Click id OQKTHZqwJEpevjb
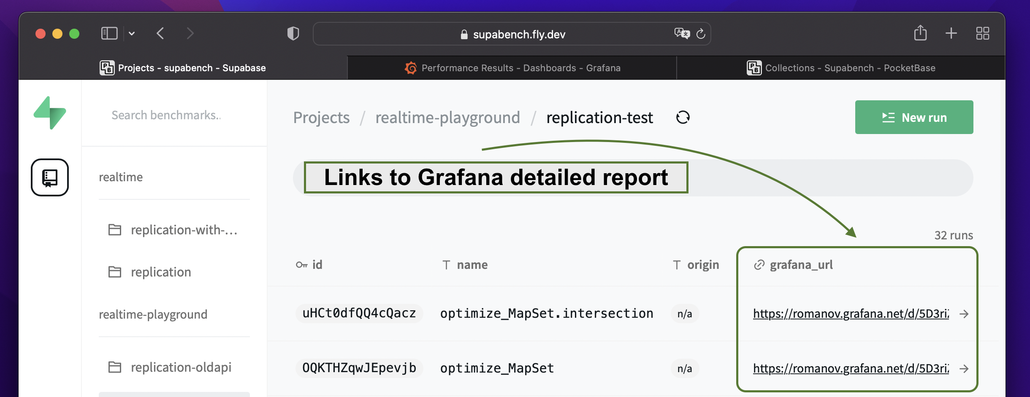Viewport: 1030px width, 397px height. click(359, 368)
